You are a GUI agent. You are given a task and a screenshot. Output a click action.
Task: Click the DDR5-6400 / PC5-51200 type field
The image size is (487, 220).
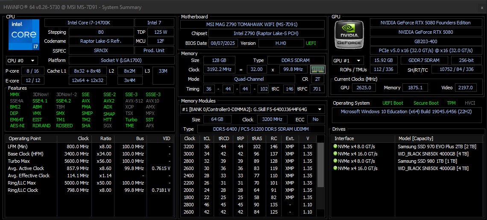(261, 129)
